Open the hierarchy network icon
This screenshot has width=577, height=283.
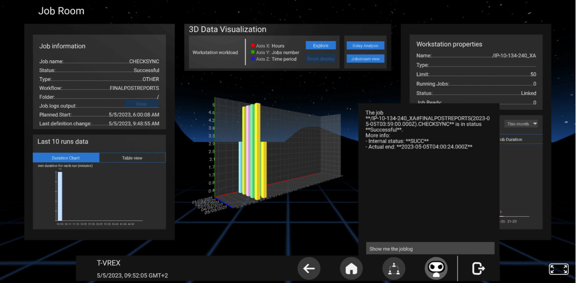(394, 269)
